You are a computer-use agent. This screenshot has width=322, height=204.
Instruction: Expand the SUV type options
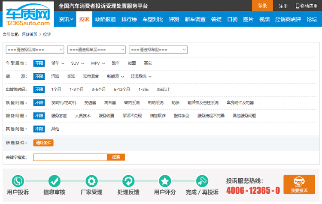tap(77, 63)
